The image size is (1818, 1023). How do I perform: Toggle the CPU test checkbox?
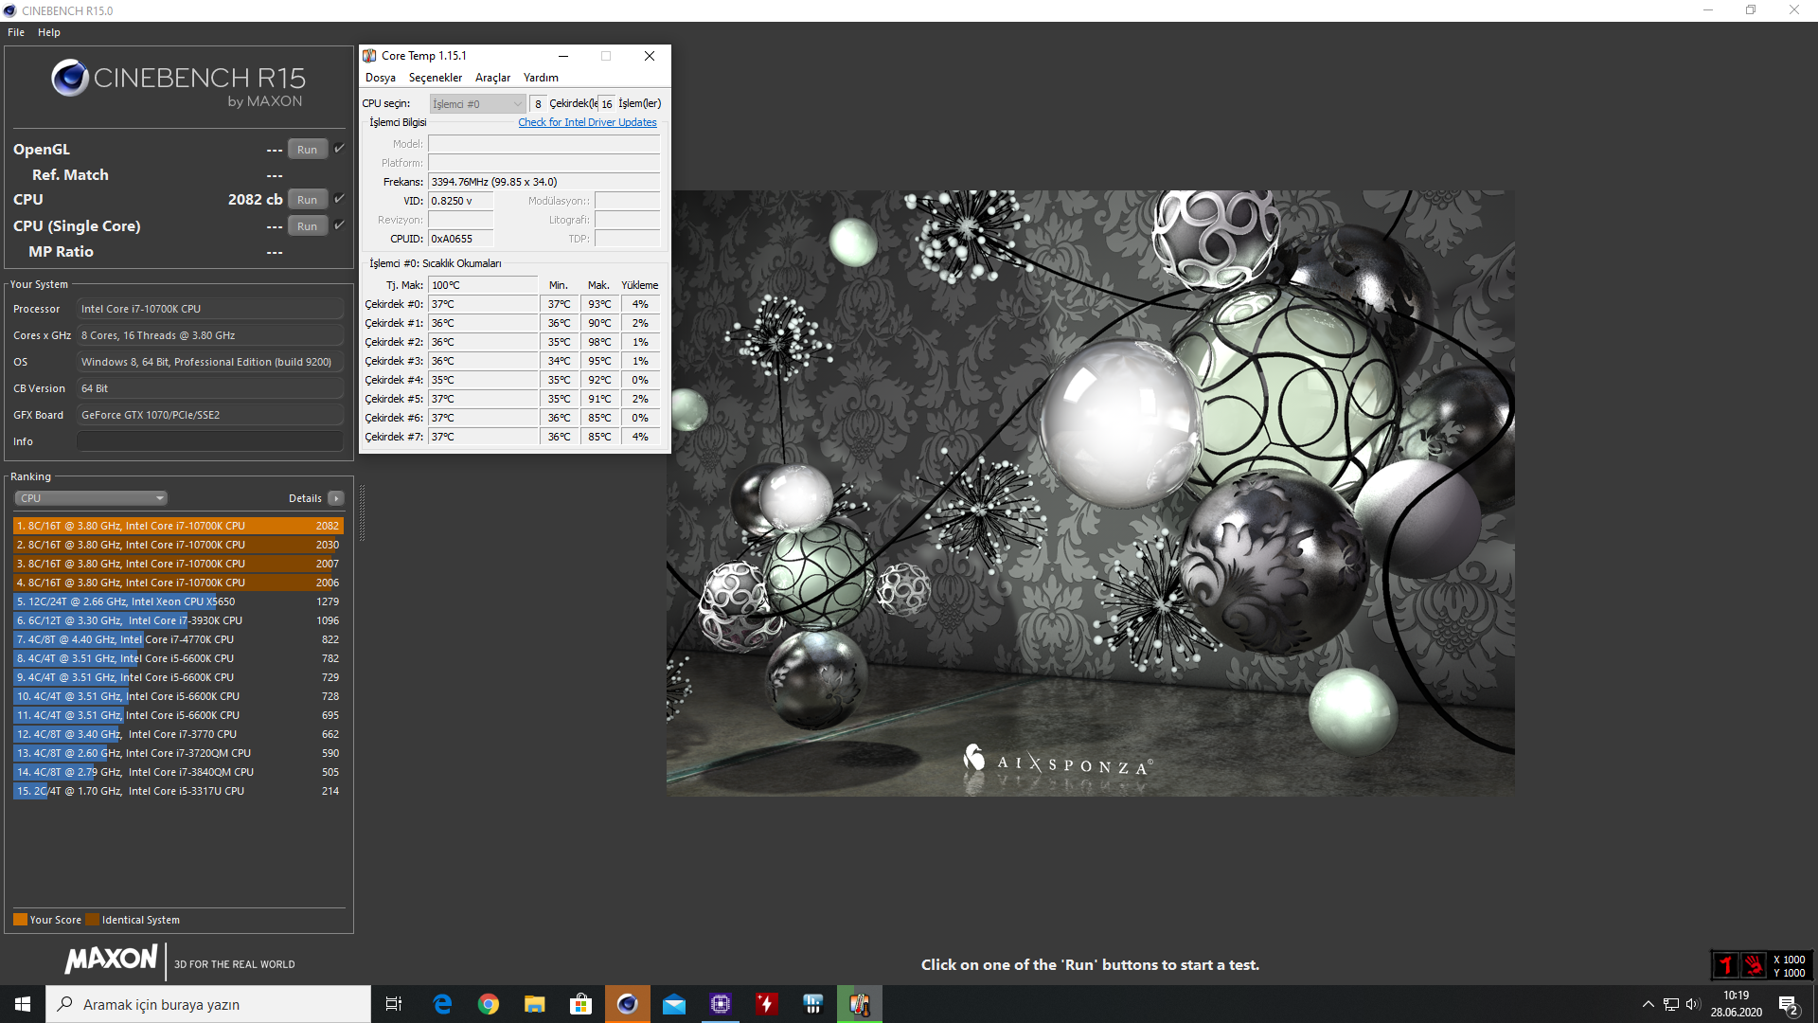pos(339,199)
